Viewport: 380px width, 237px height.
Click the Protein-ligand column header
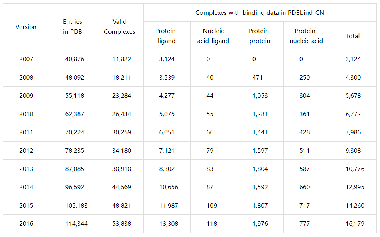[167, 36]
